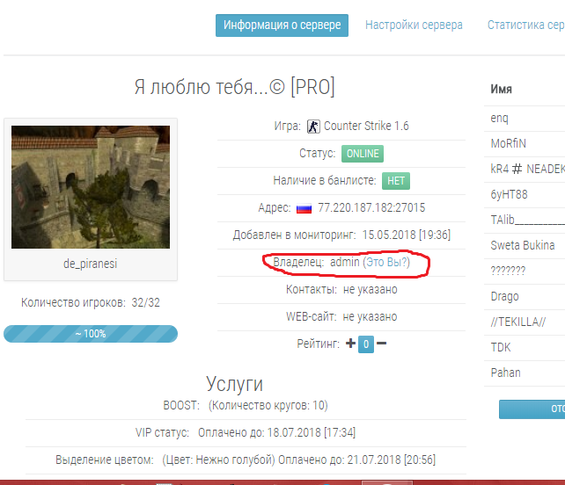Click the 100% player fill progress bar
The image size is (565, 485).
click(x=91, y=334)
